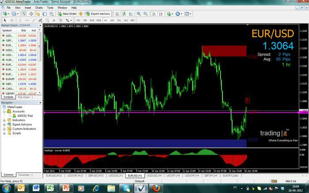This screenshot has height=193, width=309.
Task: Open the Insert menu
Action: [28, 7]
